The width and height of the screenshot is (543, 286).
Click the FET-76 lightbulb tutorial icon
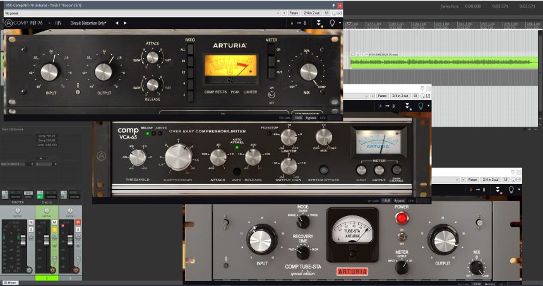[x=333, y=23]
